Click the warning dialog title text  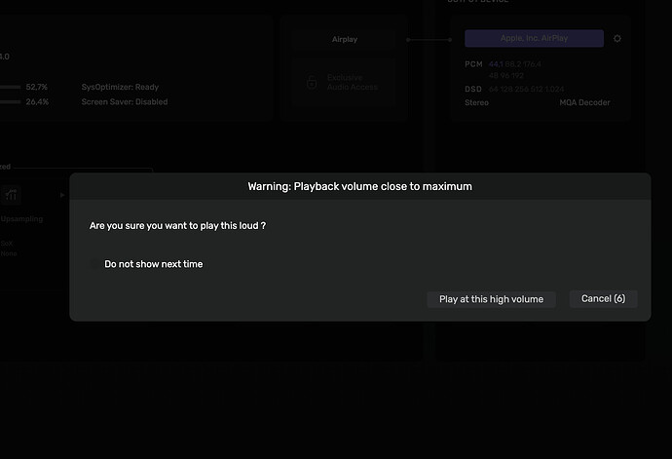pos(360,186)
